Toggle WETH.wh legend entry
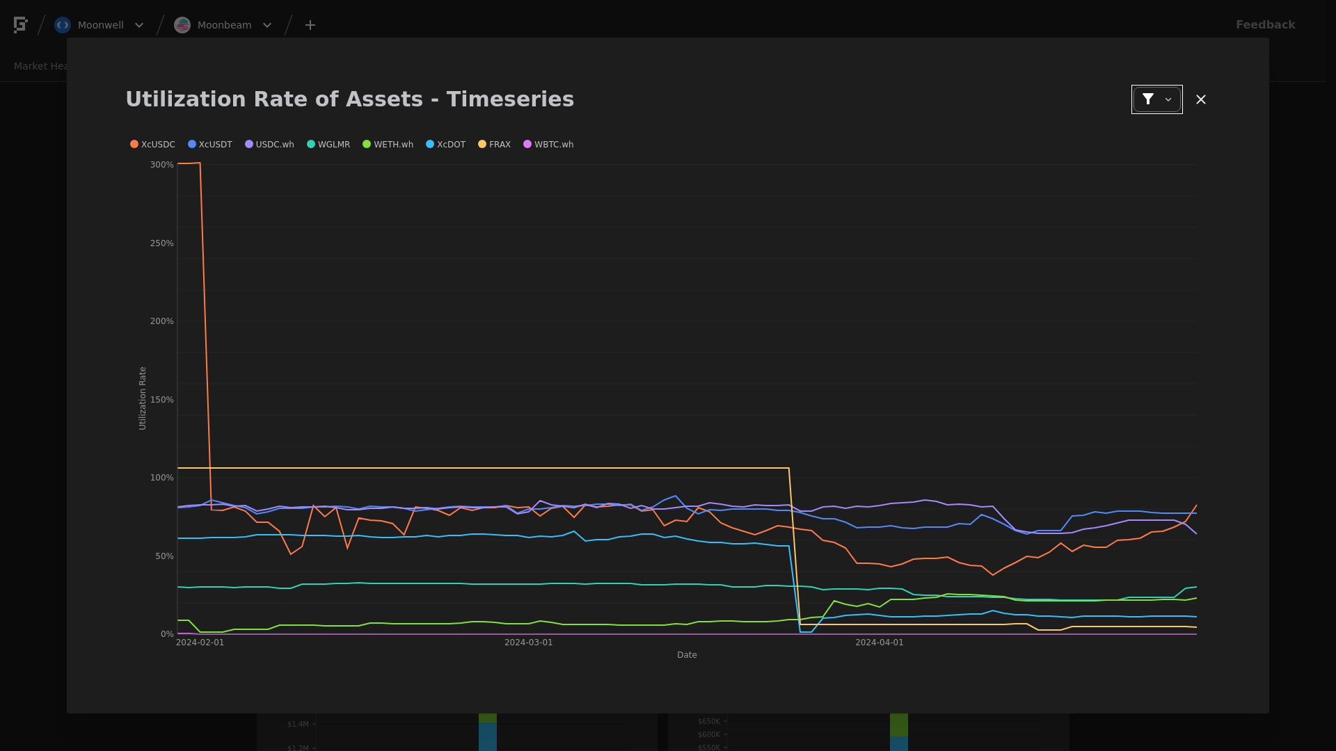 coord(388,145)
